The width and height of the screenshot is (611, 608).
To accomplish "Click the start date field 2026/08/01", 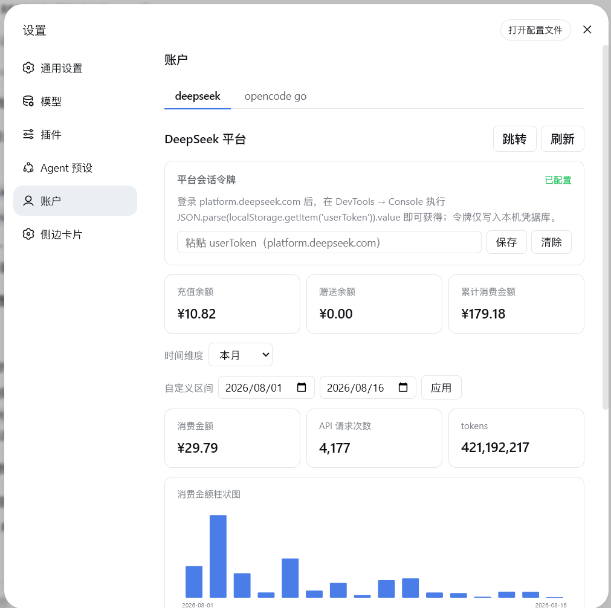I will tap(266, 387).
